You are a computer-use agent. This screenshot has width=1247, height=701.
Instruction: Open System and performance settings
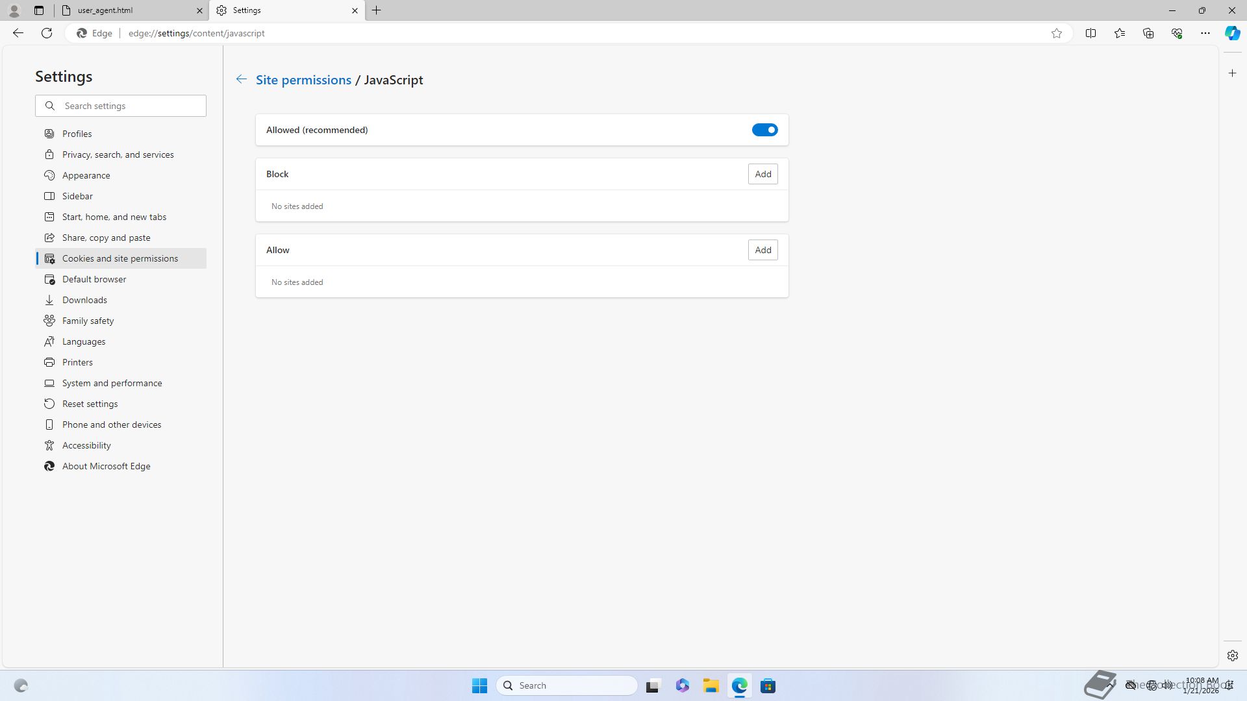pyautogui.click(x=112, y=383)
